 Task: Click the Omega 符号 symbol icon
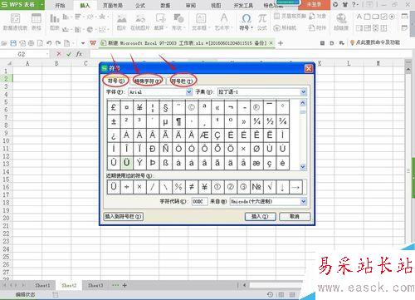click(x=246, y=19)
